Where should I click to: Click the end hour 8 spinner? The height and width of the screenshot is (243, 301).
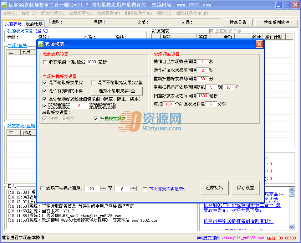tap(133, 189)
